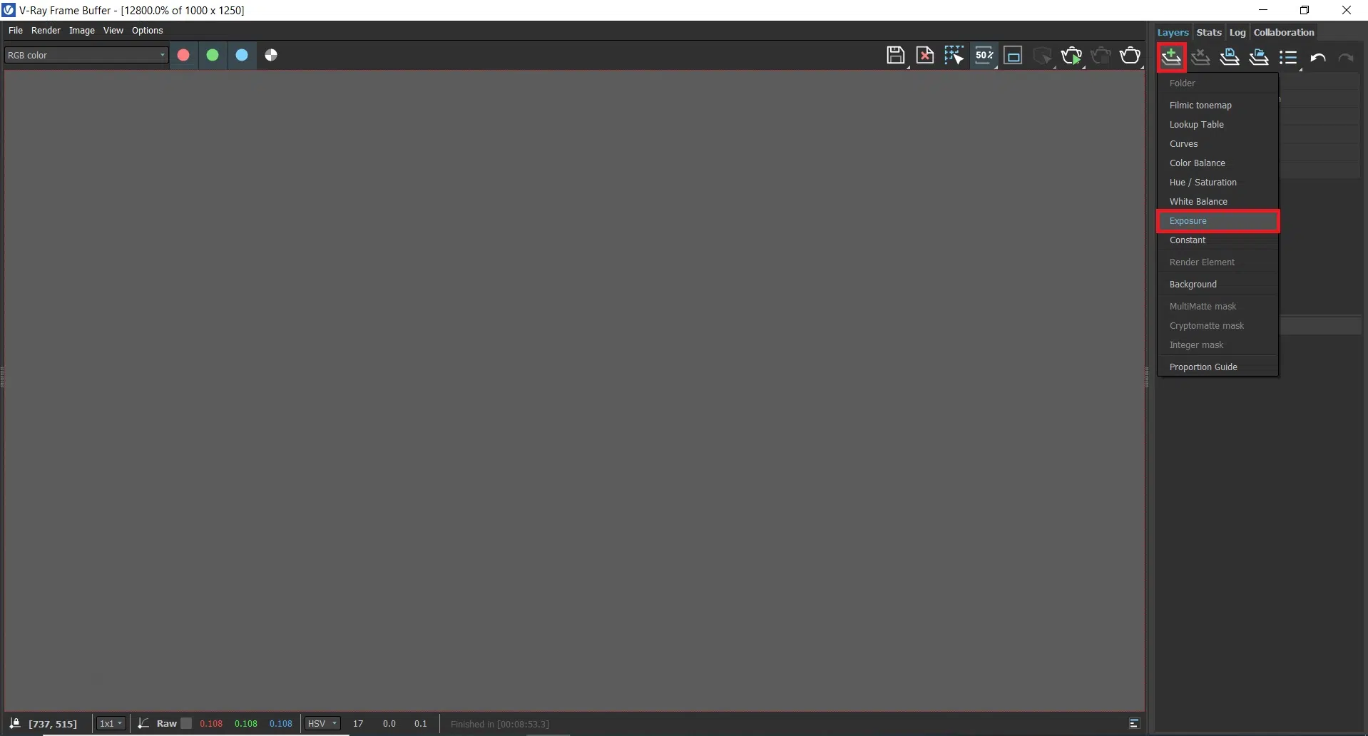1368x736 pixels.
Task: Open the Render menu
Action: (x=46, y=31)
